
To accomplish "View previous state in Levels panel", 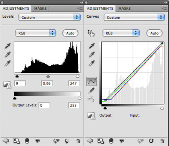I will pyautogui.click(x=56, y=141).
